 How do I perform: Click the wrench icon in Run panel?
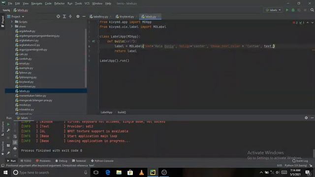coord(8,130)
